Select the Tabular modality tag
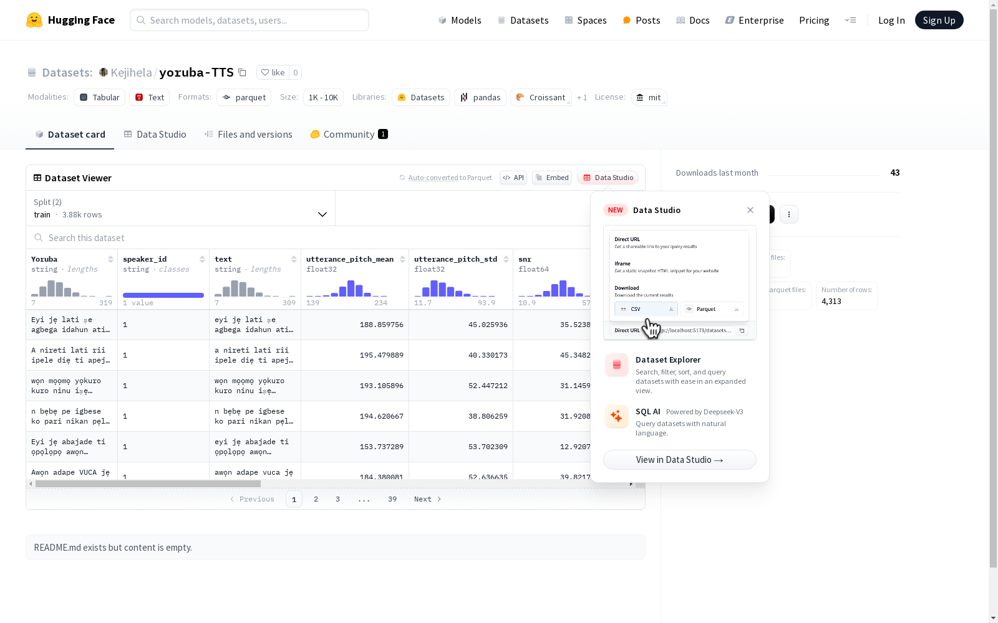998x623 pixels. click(x=100, y=97)
